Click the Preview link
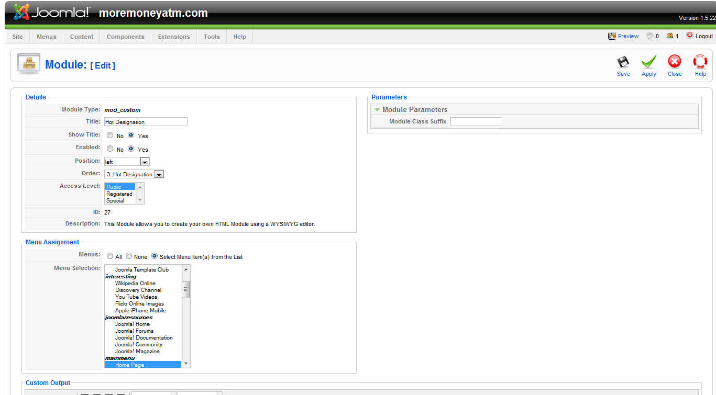This screenshot has height=395, width=716. point(629,36)
